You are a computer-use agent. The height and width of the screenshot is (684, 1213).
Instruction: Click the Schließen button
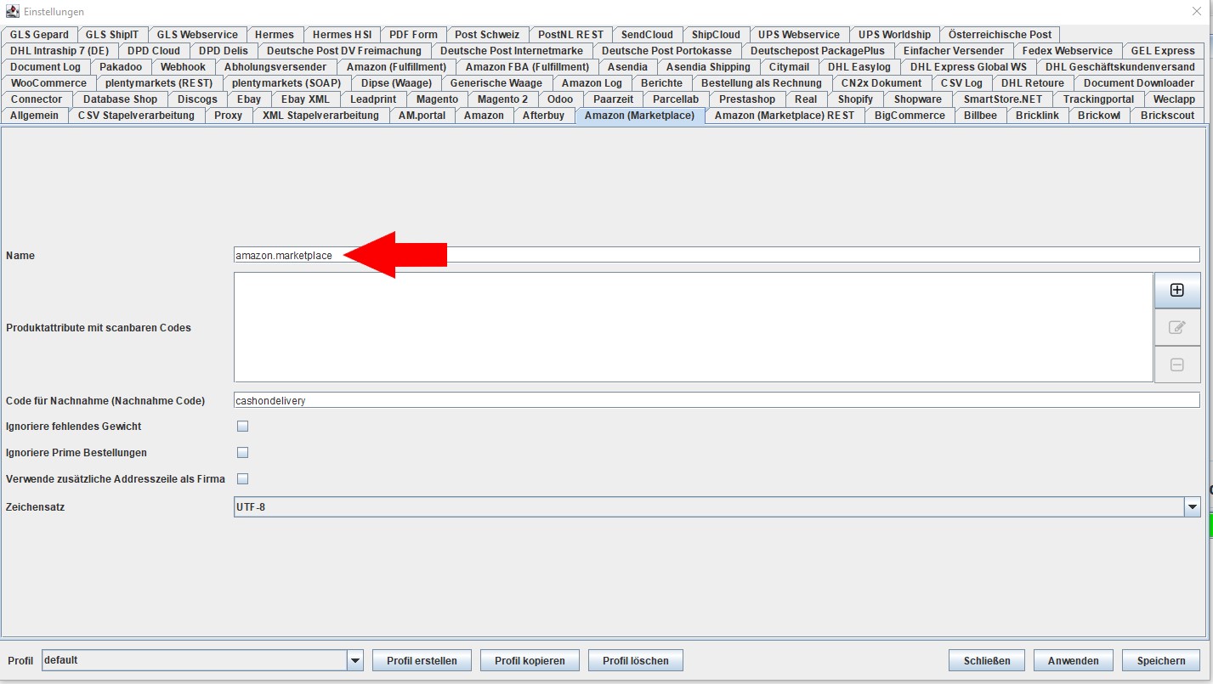987,660
